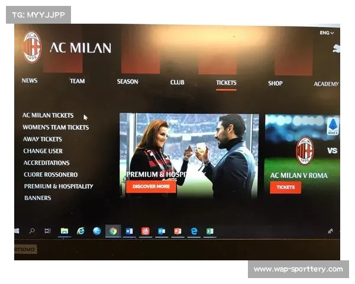355x284 pixels.
Task: Open Cuore Rossonero link
Action: click(x=51, y=175)
